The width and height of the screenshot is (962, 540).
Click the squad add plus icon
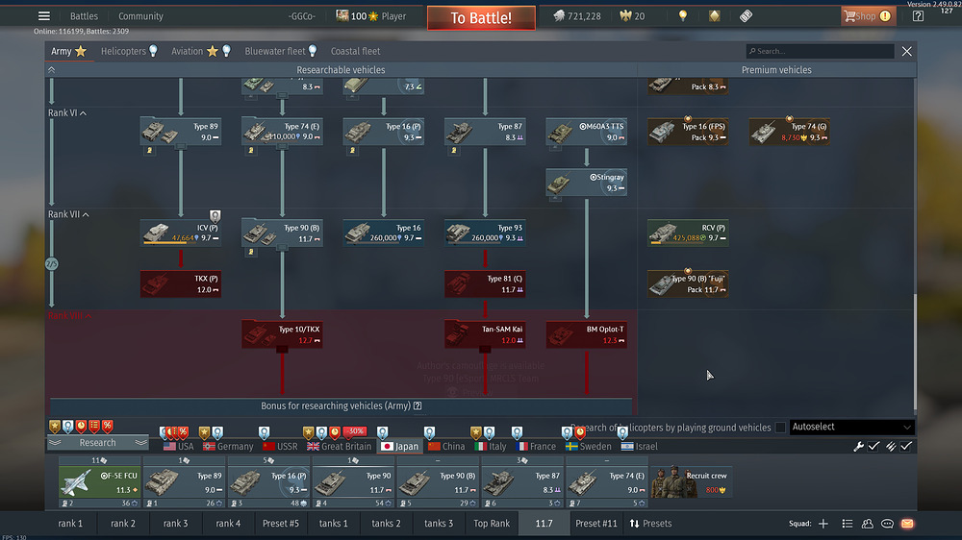pyautogui.click(x=823, y=524)
